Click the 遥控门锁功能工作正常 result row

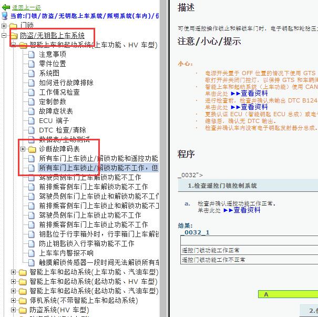(249, 250)
